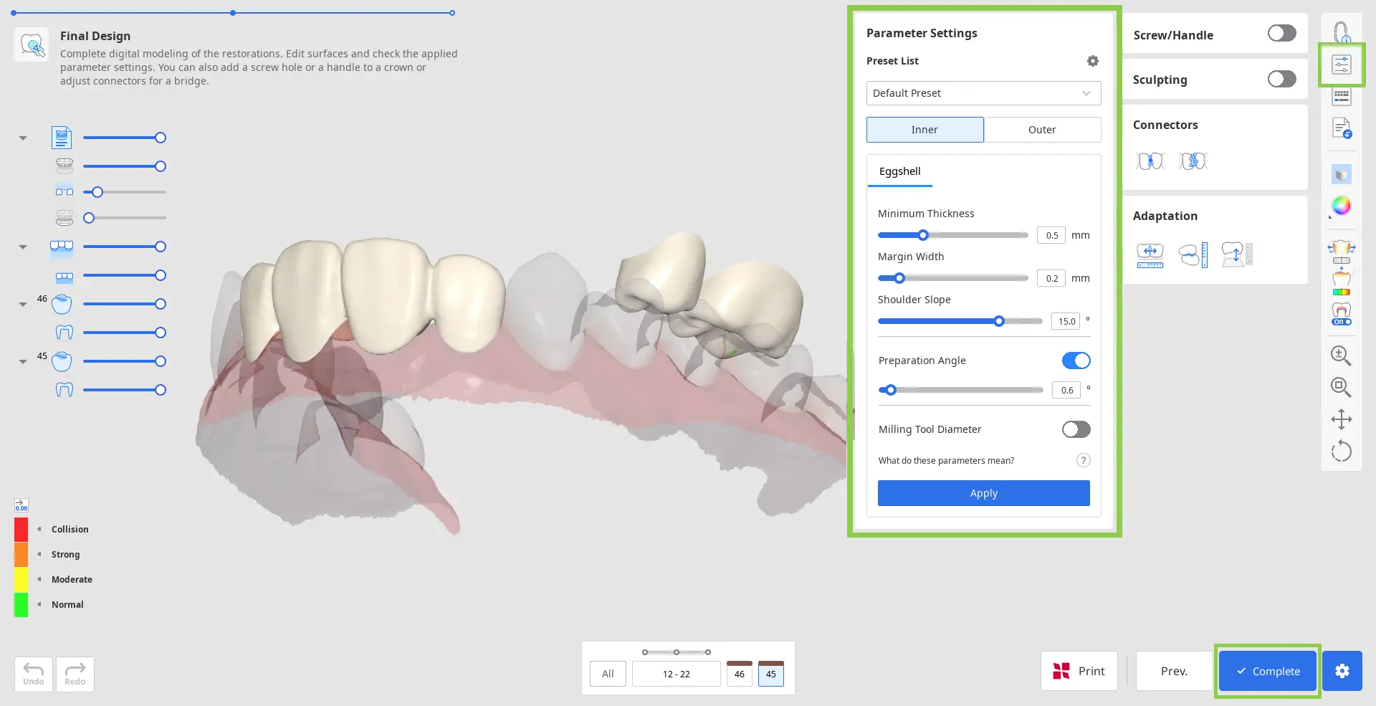This screenshot has height=706, width=1376.
Task: Go back with the Prev. button
Action: (x=1174, y=671)
